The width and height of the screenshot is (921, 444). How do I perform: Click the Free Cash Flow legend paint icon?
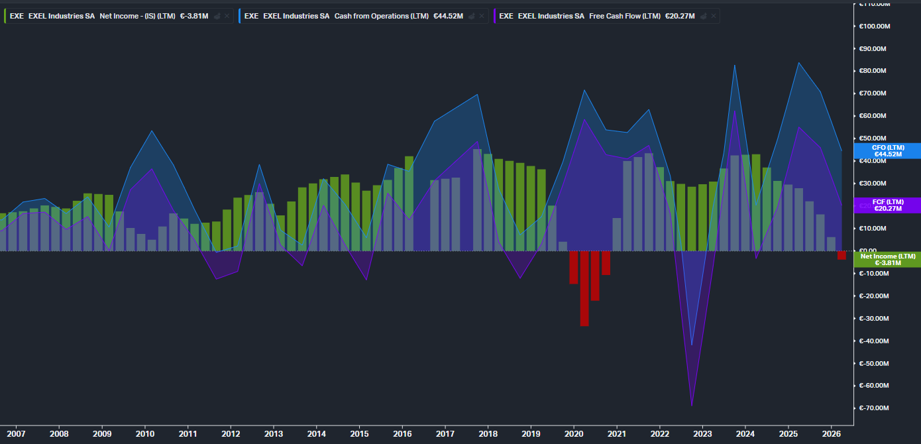tap(703, 16)
